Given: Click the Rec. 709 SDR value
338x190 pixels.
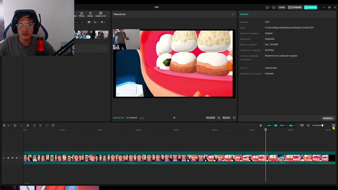Looking at the screenshot, I should 271,44.
